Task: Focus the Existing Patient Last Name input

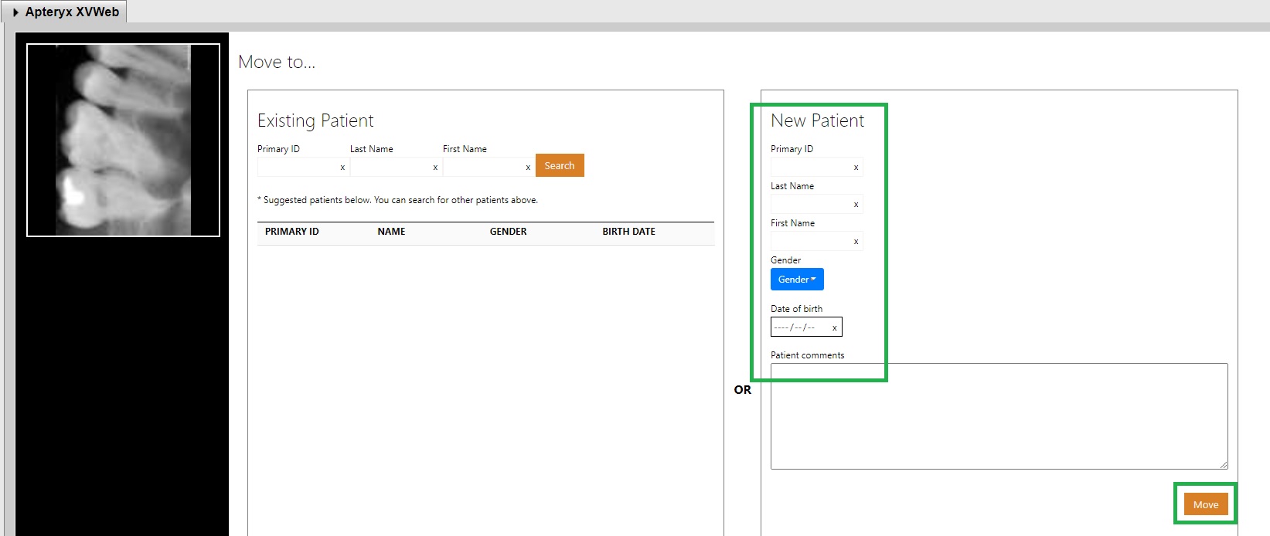Action: click(x=390, y=167)
